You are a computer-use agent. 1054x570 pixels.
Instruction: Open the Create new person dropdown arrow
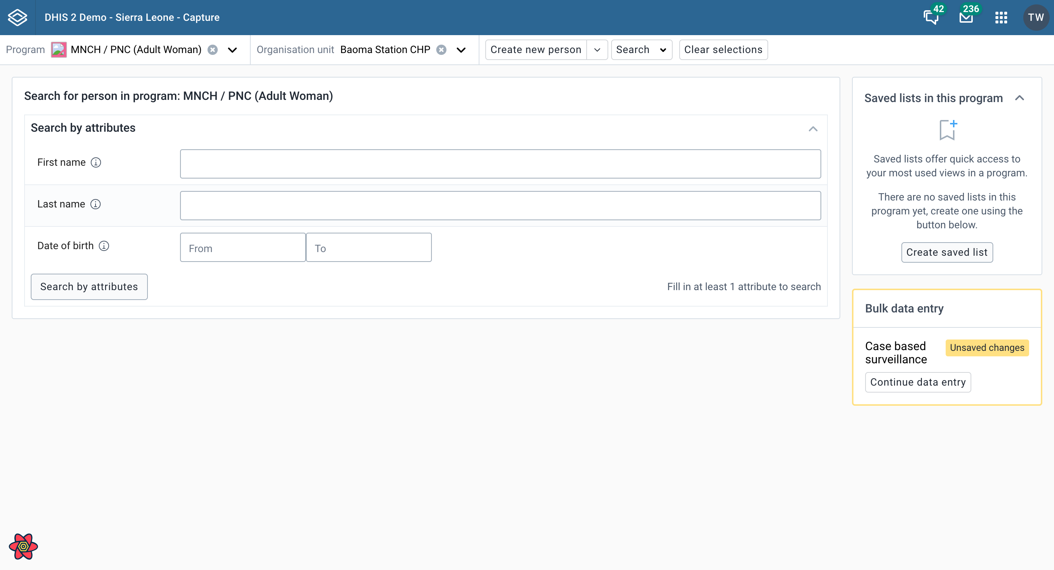[x=597, y=49]
